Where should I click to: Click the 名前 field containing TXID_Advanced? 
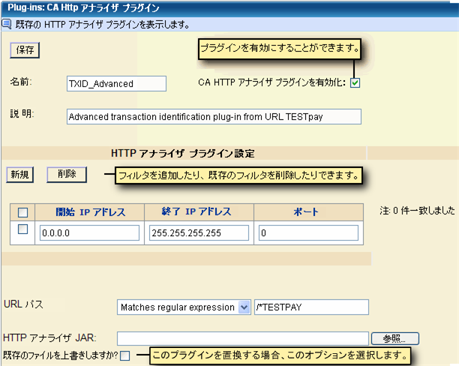[116, 84]
